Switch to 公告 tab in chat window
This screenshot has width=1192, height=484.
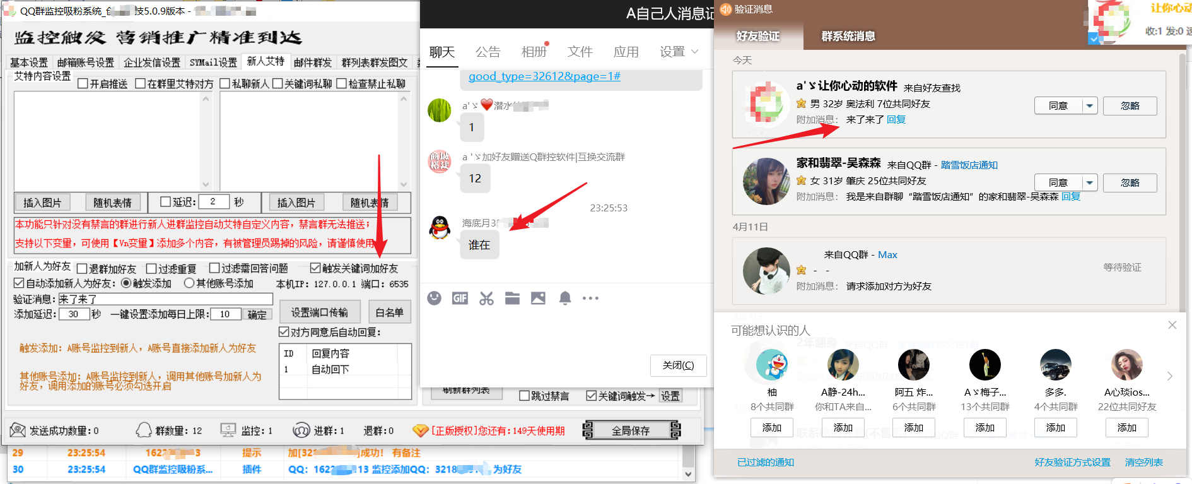coord(488,52)
